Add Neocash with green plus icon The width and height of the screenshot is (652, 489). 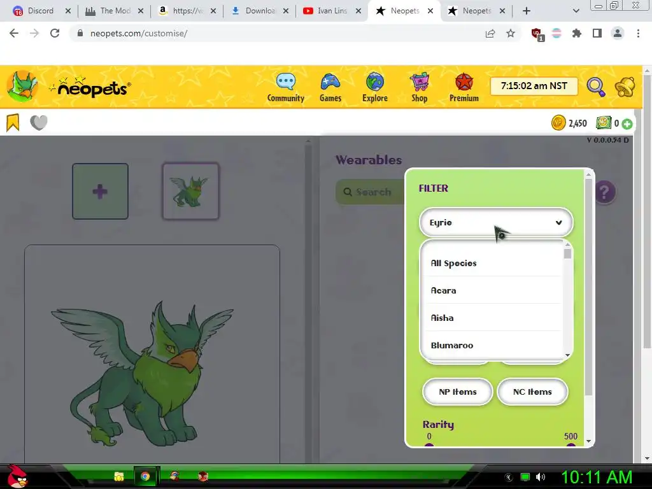point(627,124)
